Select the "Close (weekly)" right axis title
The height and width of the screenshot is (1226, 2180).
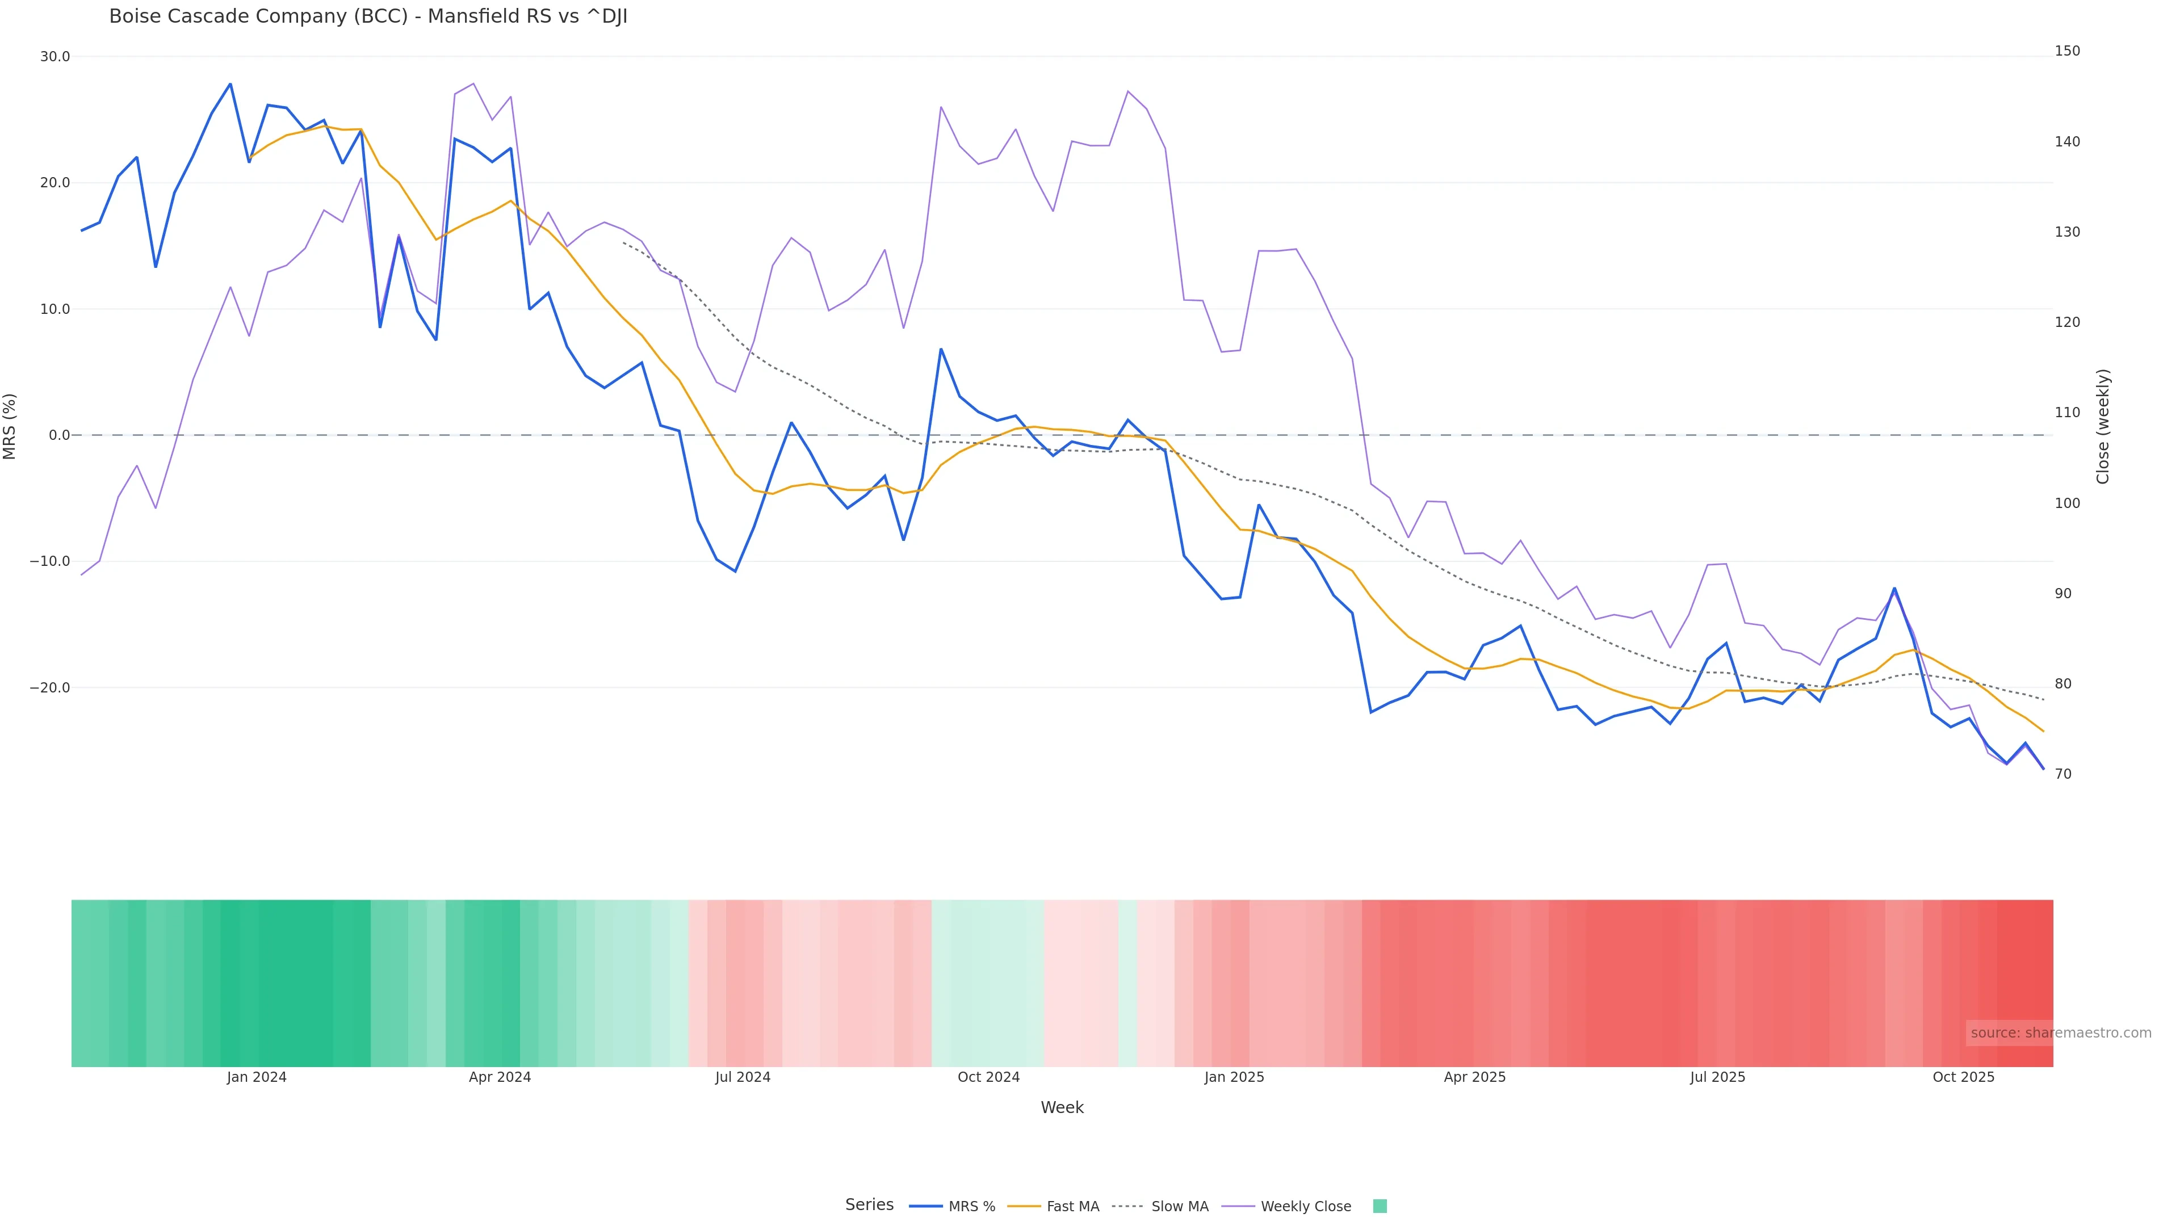click(x=2103, y=426)
